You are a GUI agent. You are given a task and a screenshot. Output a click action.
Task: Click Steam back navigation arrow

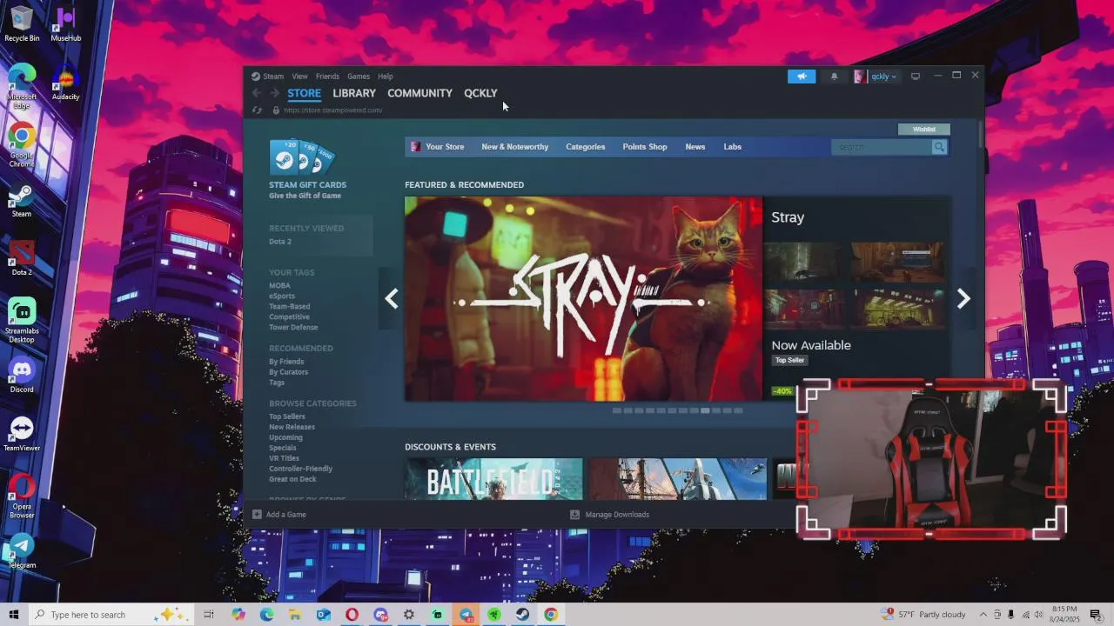257,93
